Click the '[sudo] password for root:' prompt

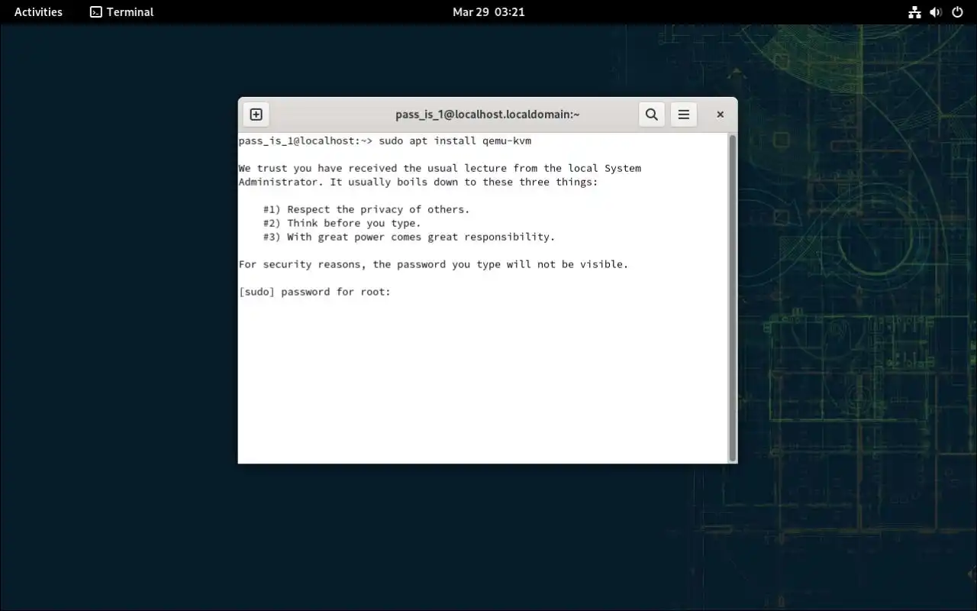coord(314,292)
